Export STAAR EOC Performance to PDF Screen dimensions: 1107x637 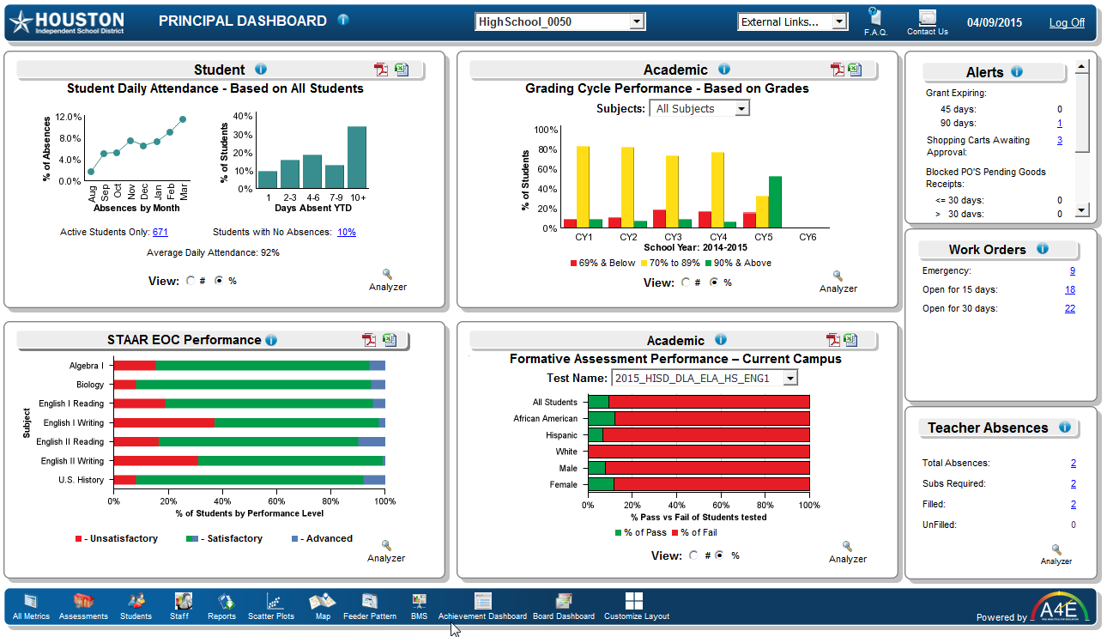(369, 340)
